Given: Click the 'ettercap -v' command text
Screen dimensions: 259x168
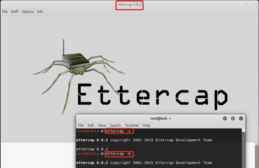Looking at the screenshot, I should pos(118,131).
